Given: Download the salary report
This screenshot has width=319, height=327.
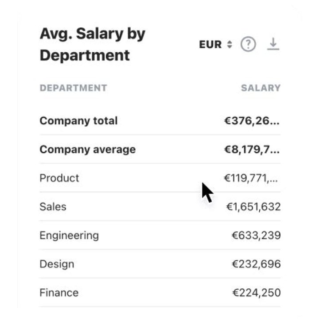Looking at the screenshot, I should [x=273, y=44].
